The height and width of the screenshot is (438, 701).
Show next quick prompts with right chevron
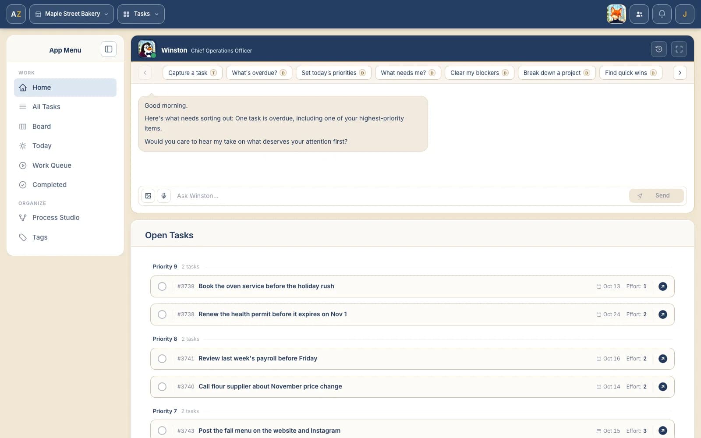coord(680,73)
